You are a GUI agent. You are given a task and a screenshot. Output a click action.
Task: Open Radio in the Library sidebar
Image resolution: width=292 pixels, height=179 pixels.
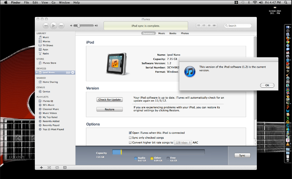coord(46,53)
